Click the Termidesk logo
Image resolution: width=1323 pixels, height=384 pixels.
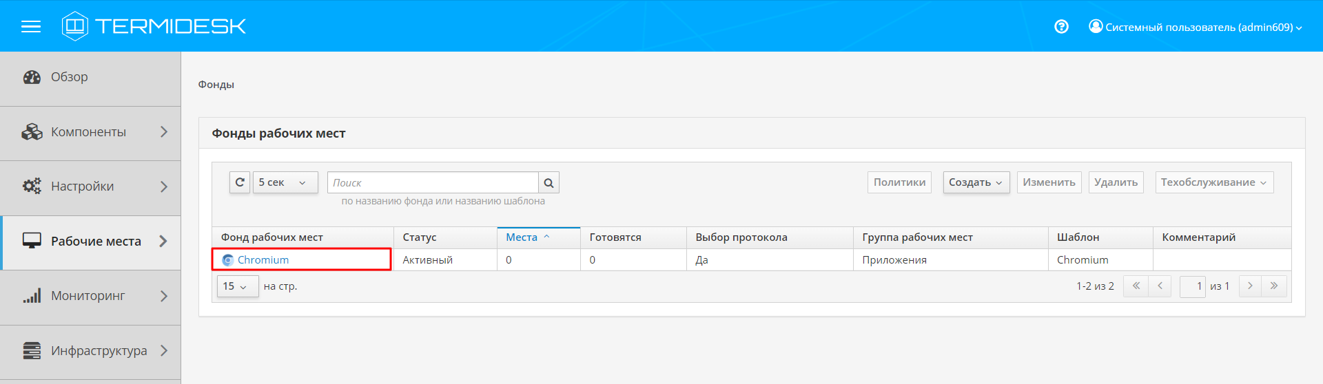[x=154, y=26]
